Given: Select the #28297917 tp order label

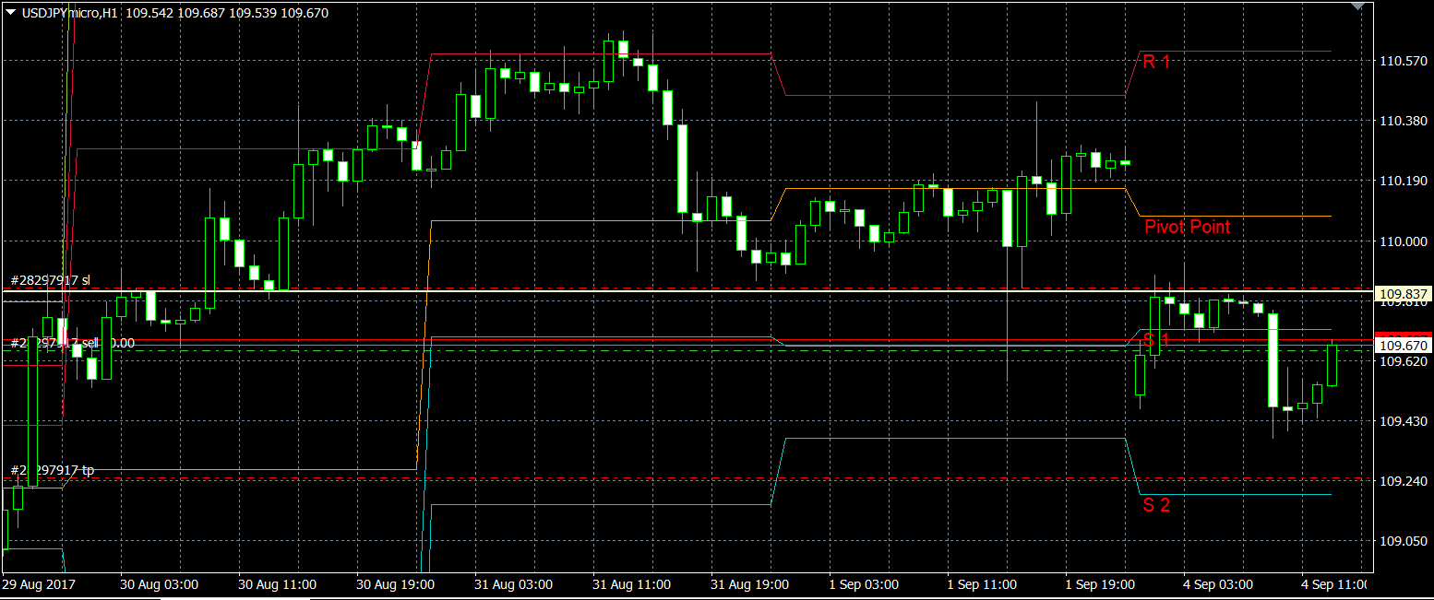Looking at the screenshot, I should click(53, 470).
